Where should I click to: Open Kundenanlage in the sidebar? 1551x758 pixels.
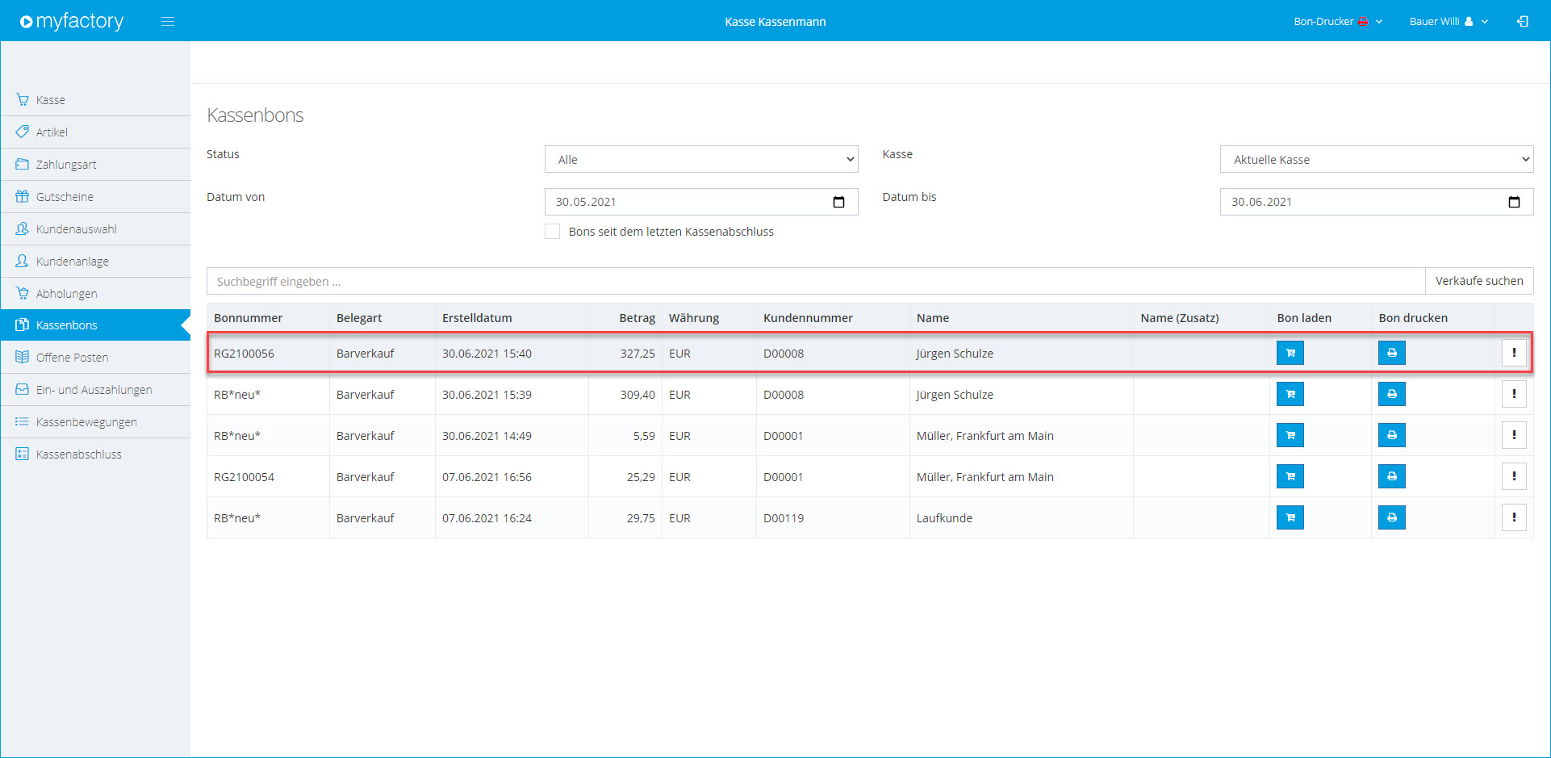coord(95,262)
